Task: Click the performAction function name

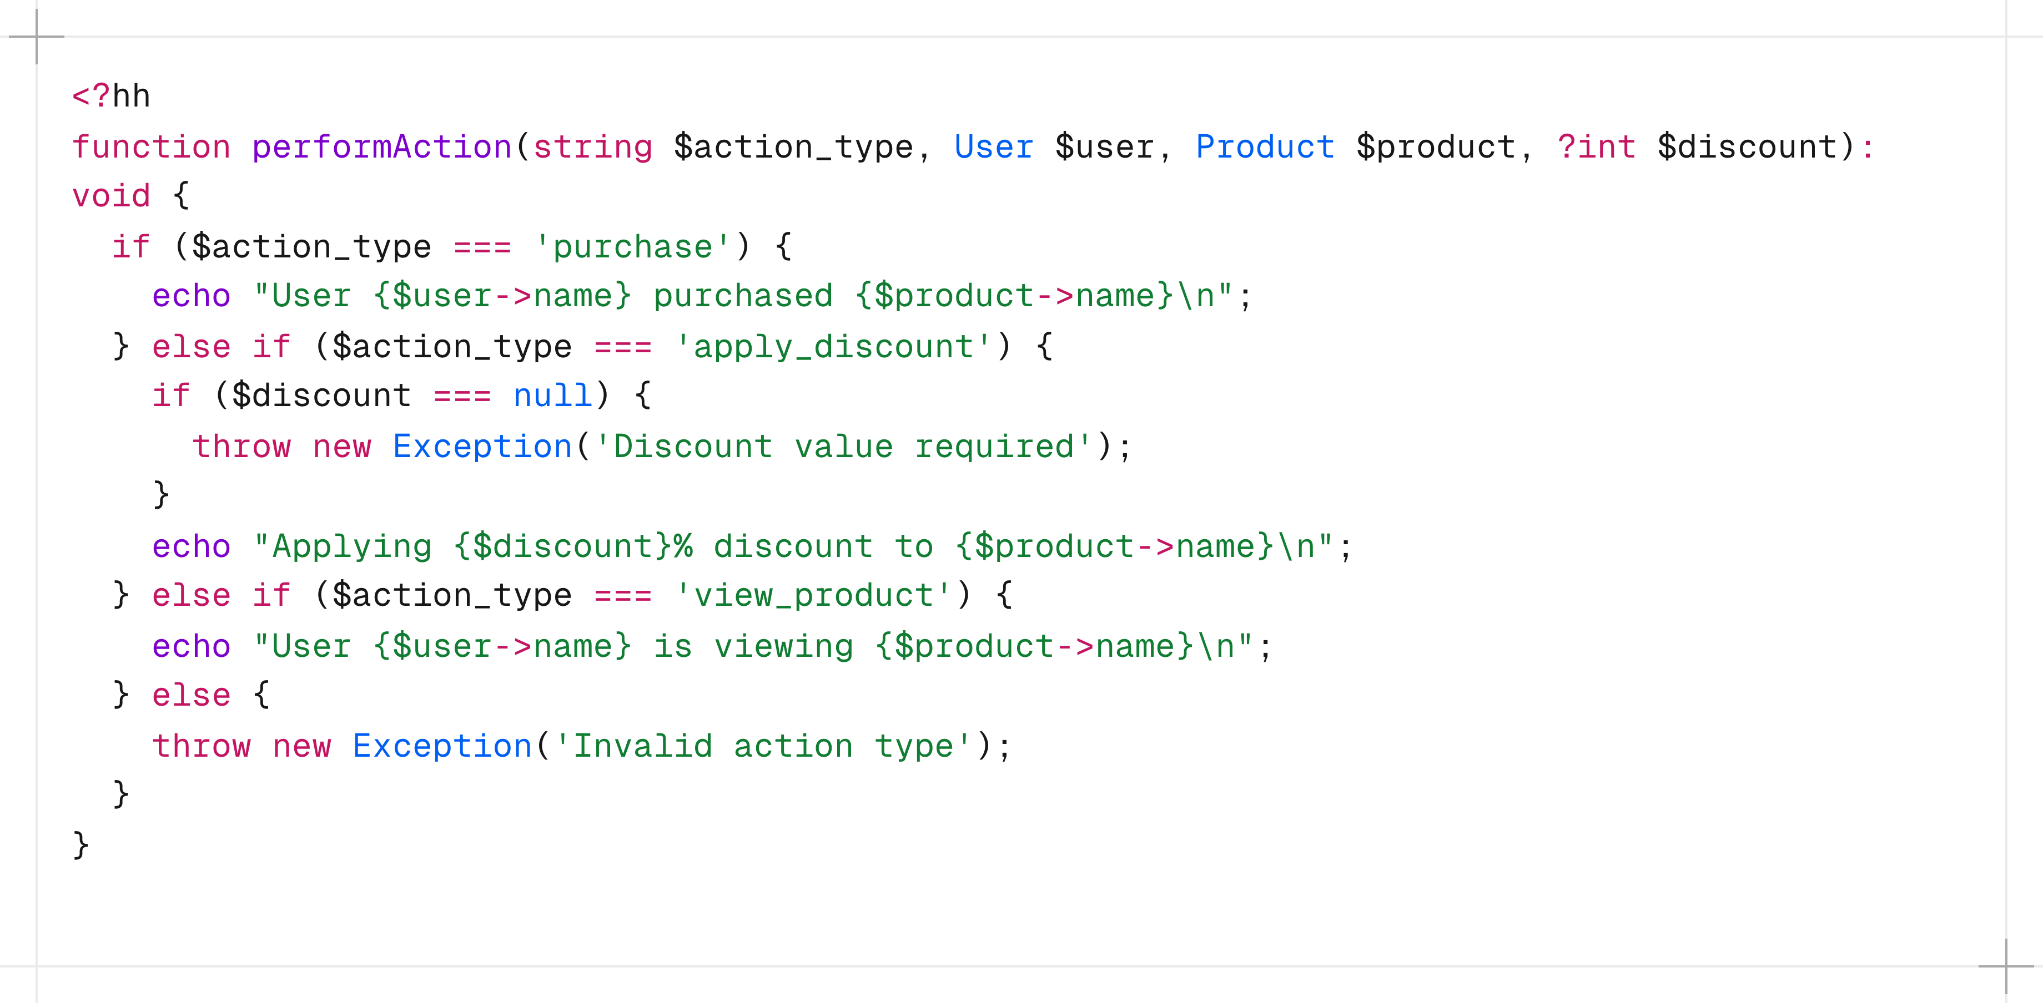Action: coord(381,146)
